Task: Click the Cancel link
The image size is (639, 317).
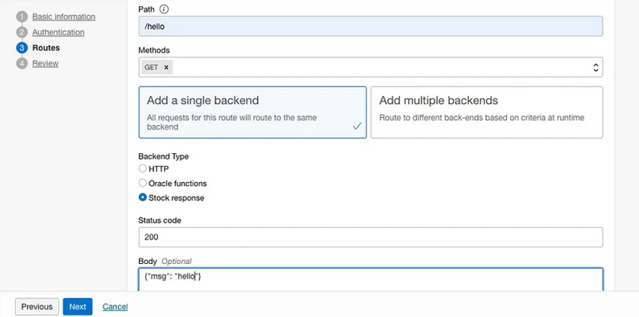Action: [115, 307]
